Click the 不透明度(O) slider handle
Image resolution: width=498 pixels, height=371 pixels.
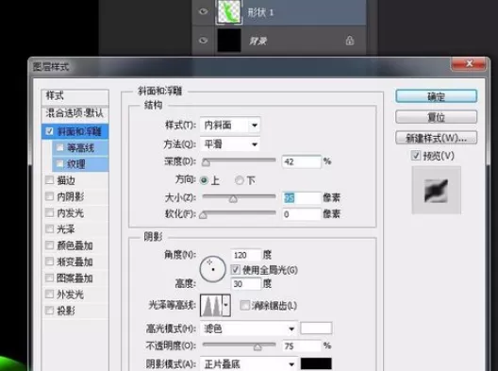pyautogui.click(x=257, y=346)
